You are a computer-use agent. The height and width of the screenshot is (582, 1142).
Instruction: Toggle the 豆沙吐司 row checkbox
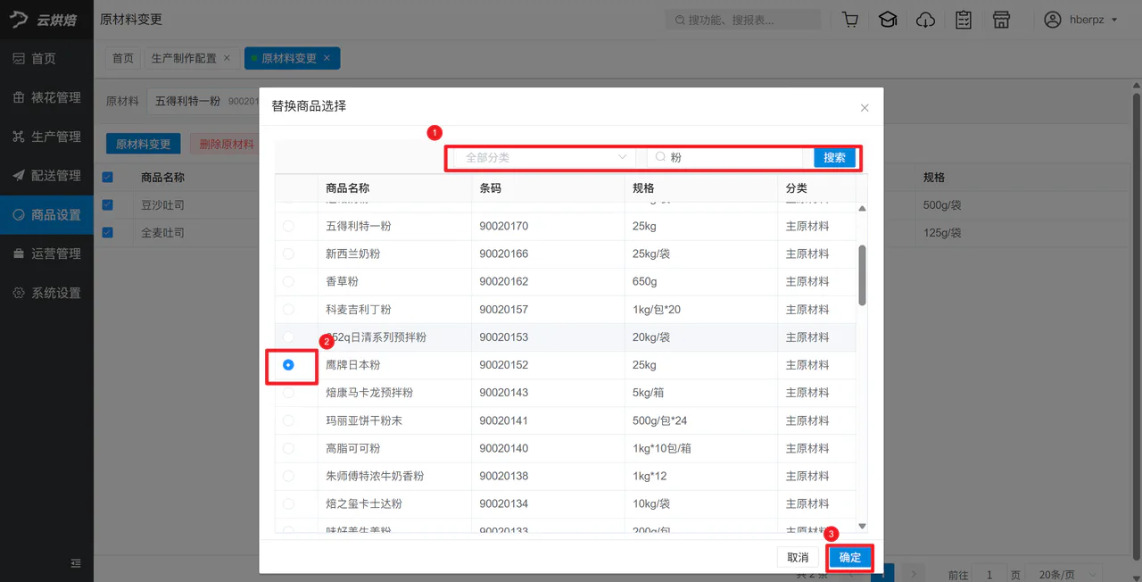[x=108, y=205]
